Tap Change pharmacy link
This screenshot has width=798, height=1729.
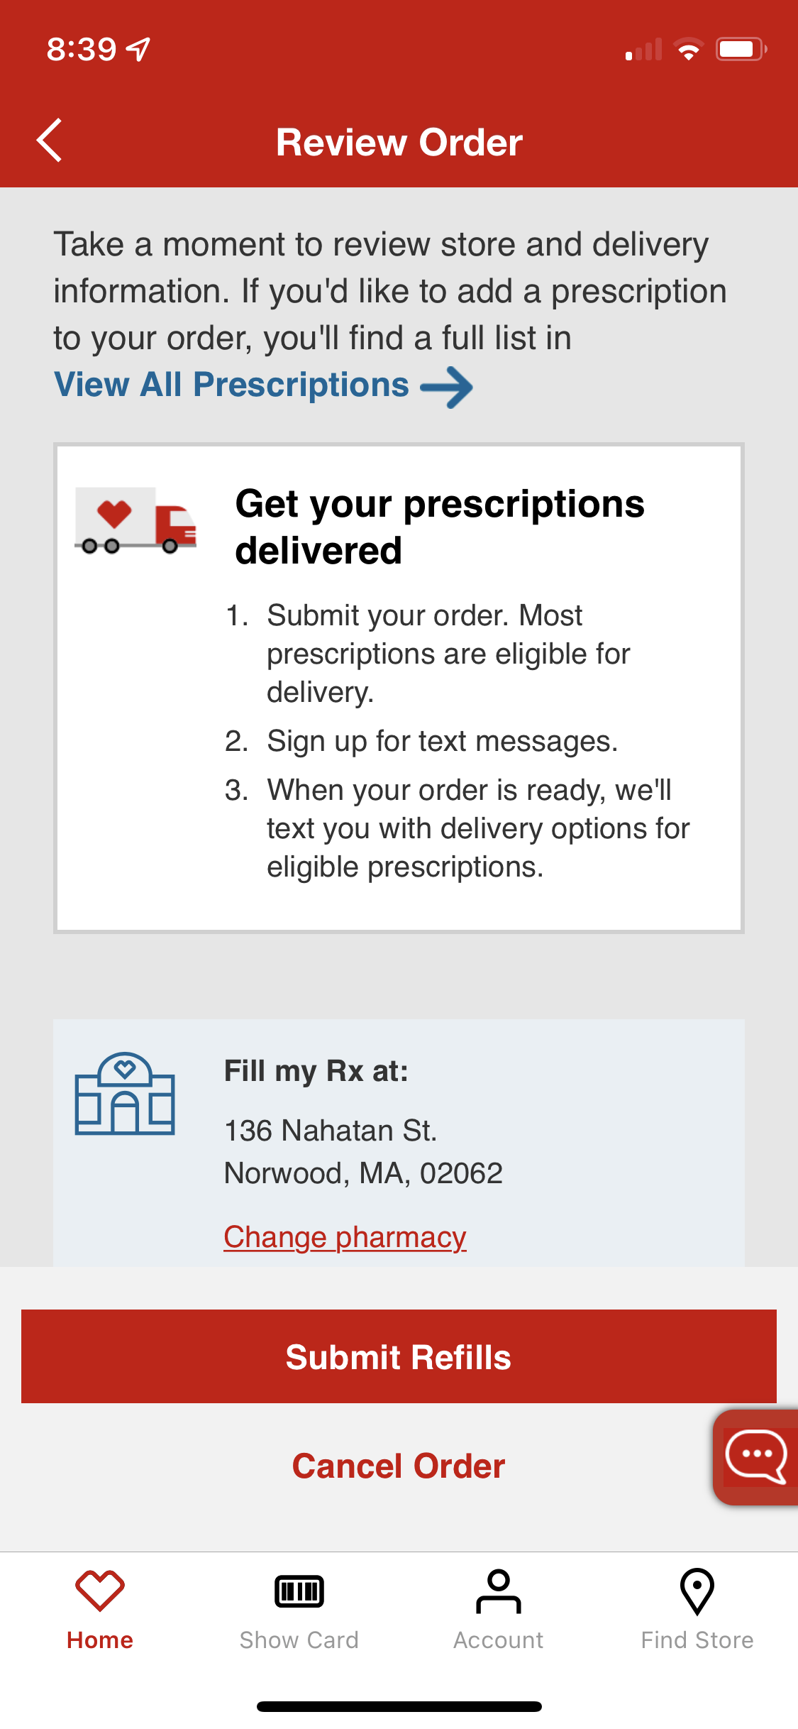pos(345,1237)
